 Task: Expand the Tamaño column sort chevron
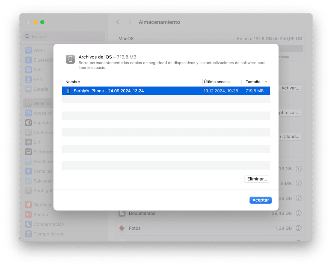click(x=266, y=82)
